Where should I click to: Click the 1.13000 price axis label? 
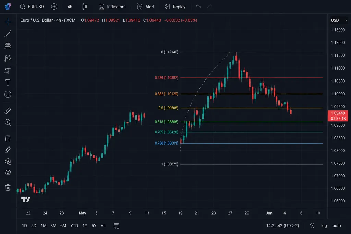tap(338, 30)
